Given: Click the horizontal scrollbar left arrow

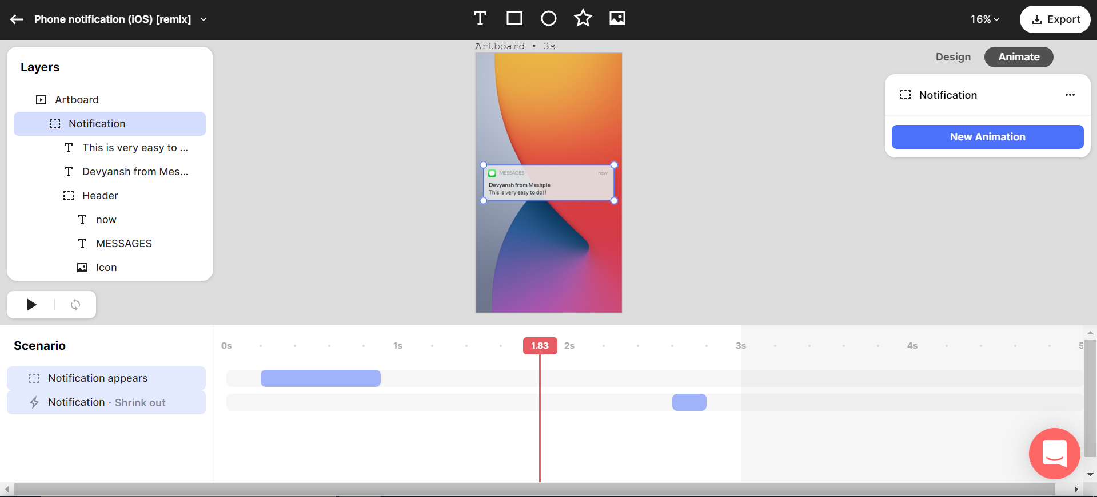Looking at the screenshot, I should click(7, 489).
